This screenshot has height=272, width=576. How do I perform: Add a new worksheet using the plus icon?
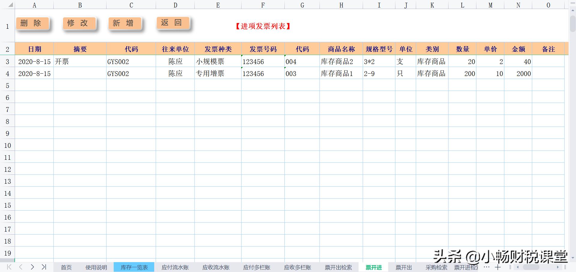pyautogui.click(x=498, y=268)
